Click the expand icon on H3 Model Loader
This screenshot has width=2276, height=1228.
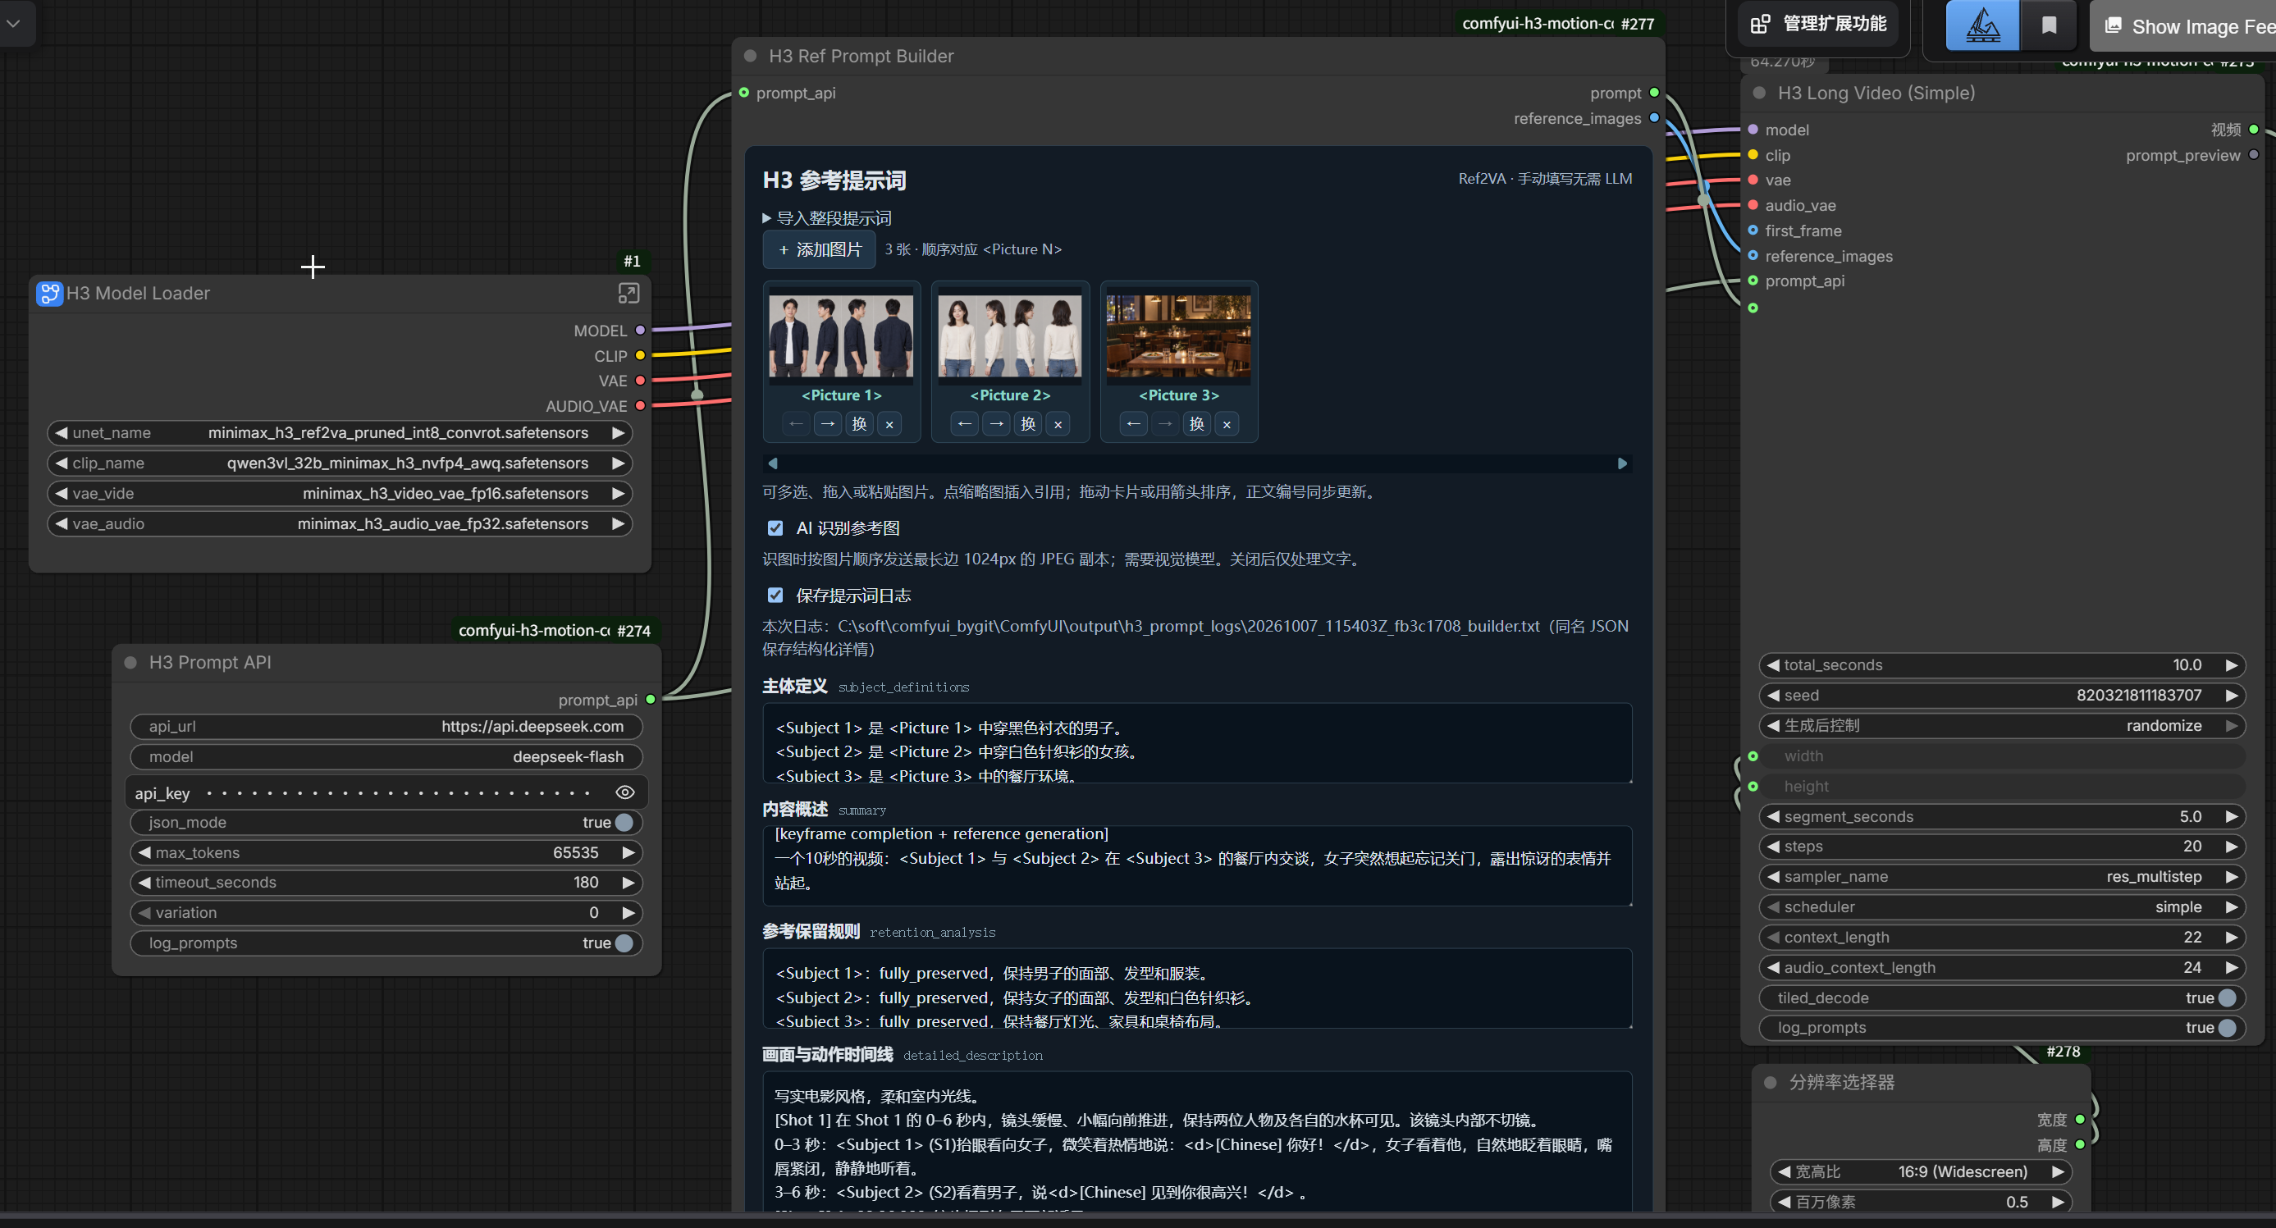tap(628, 294)
